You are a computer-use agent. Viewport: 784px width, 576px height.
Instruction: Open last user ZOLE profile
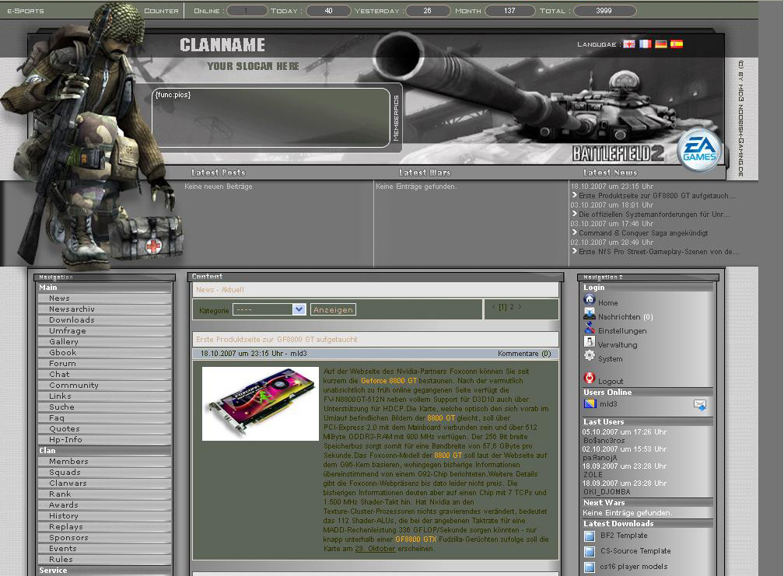[593, 475]
